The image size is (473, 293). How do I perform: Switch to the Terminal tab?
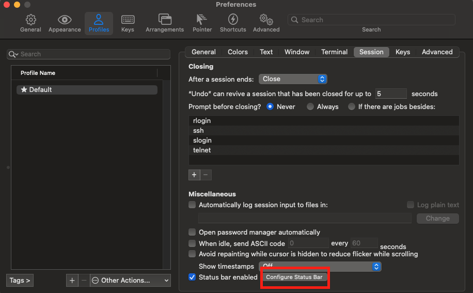(334, 52)
